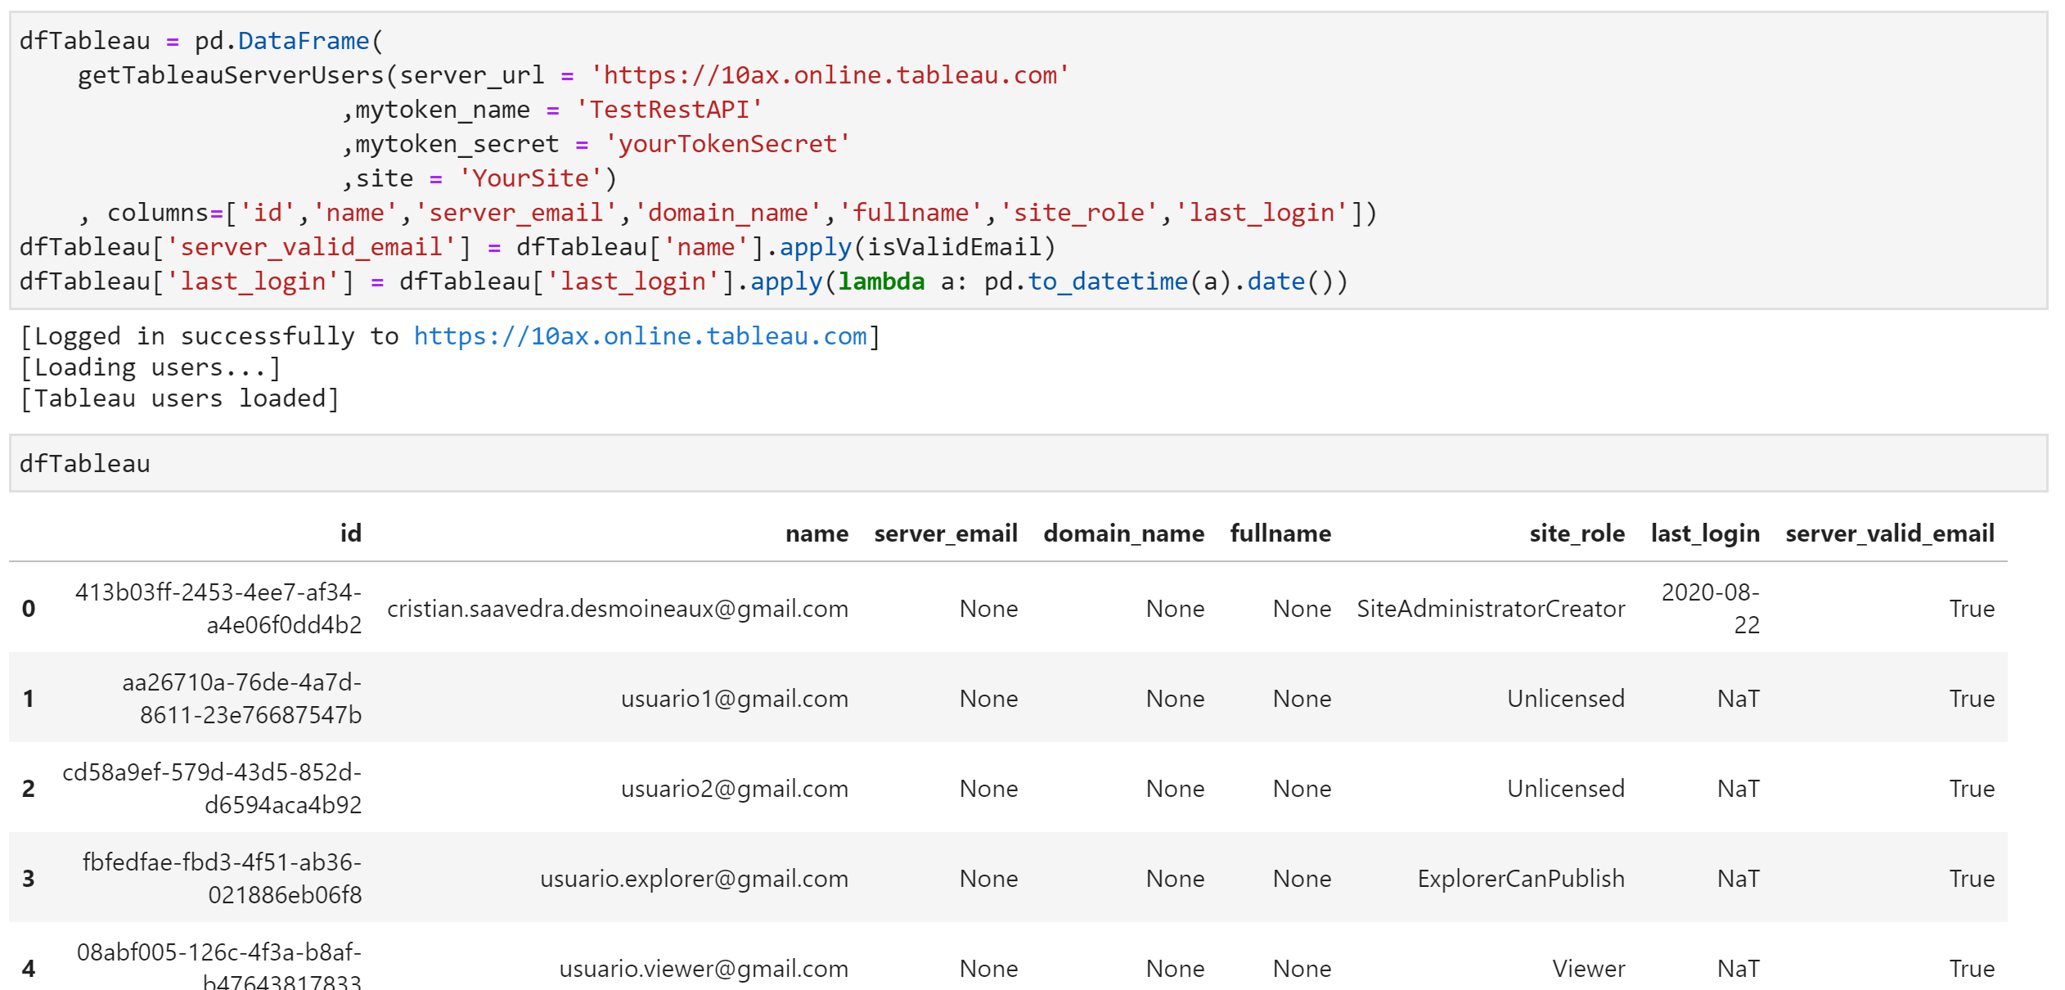
Task: Click the "[Loading users...]" output line
Action: [x=151, y=367]
